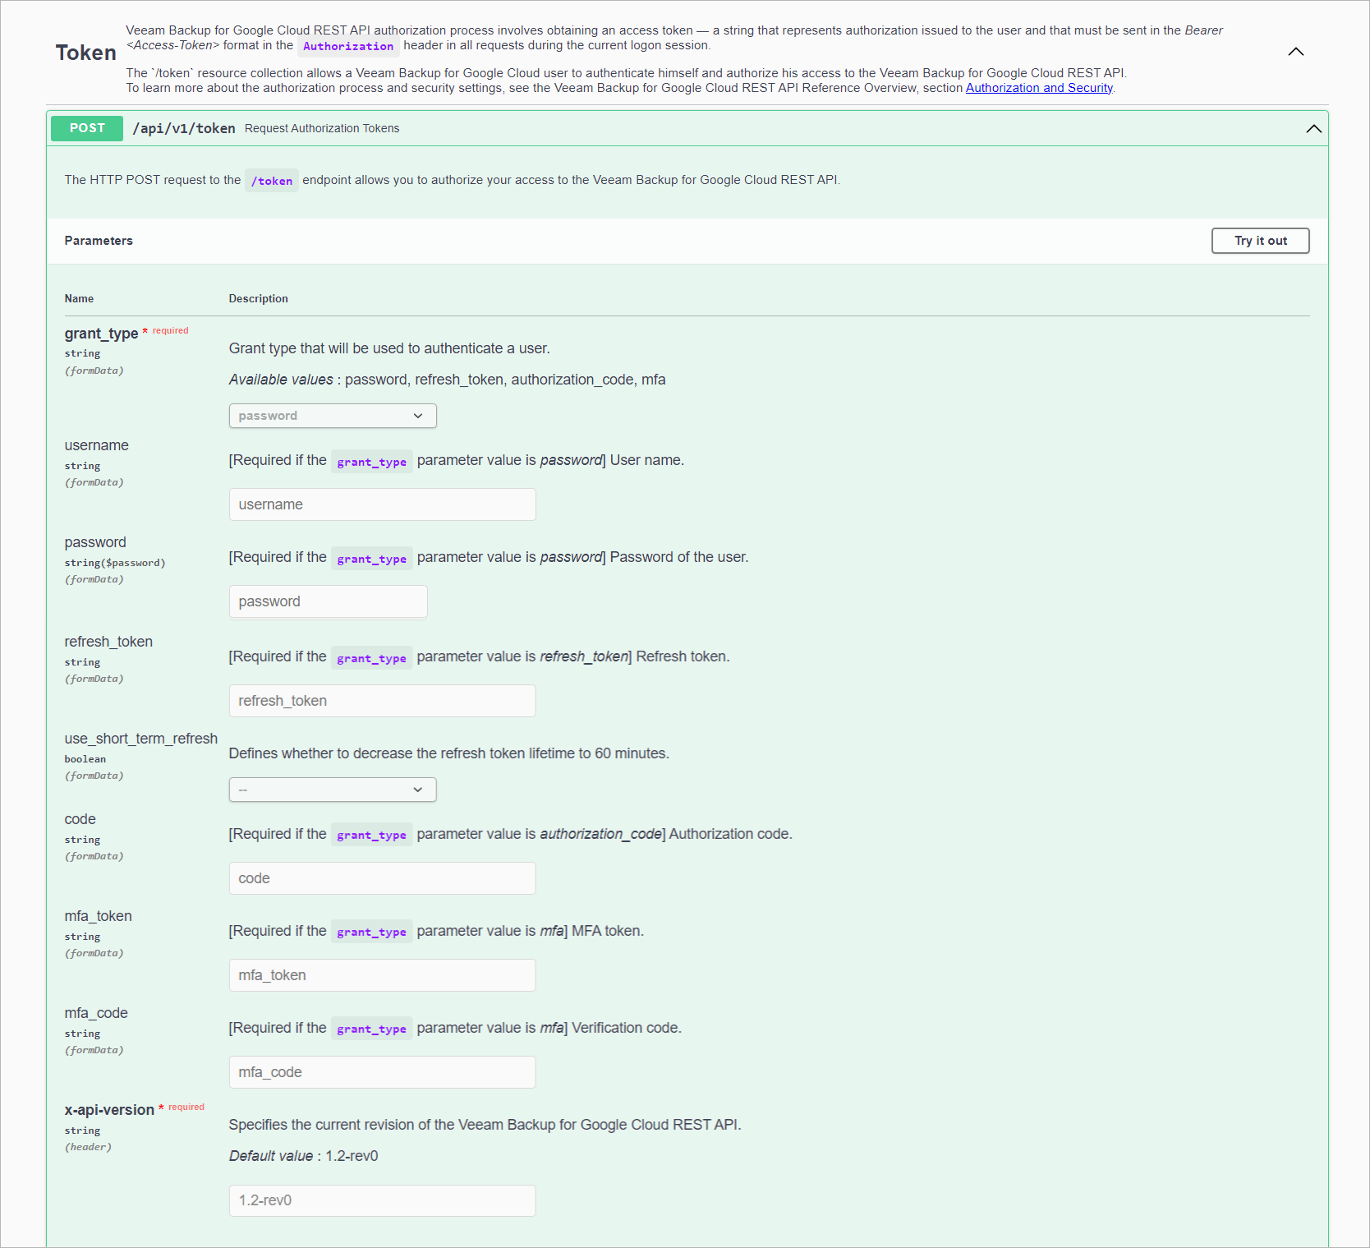The height and width of the screenshot is (1248, 1370).
Task: Collapse the Token section chevron
Action: 1296,52
